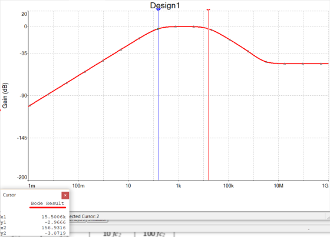Click the Cursor panel title
Screen dimensions: 330x237
[9, 195]
